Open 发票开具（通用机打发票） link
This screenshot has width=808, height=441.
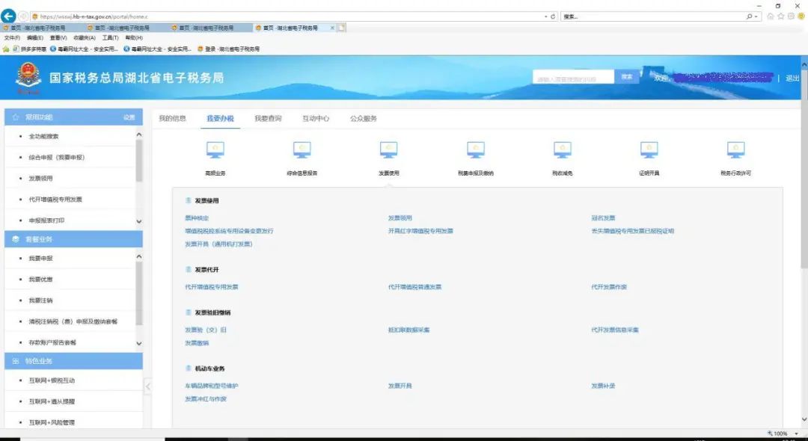[219, 244]
